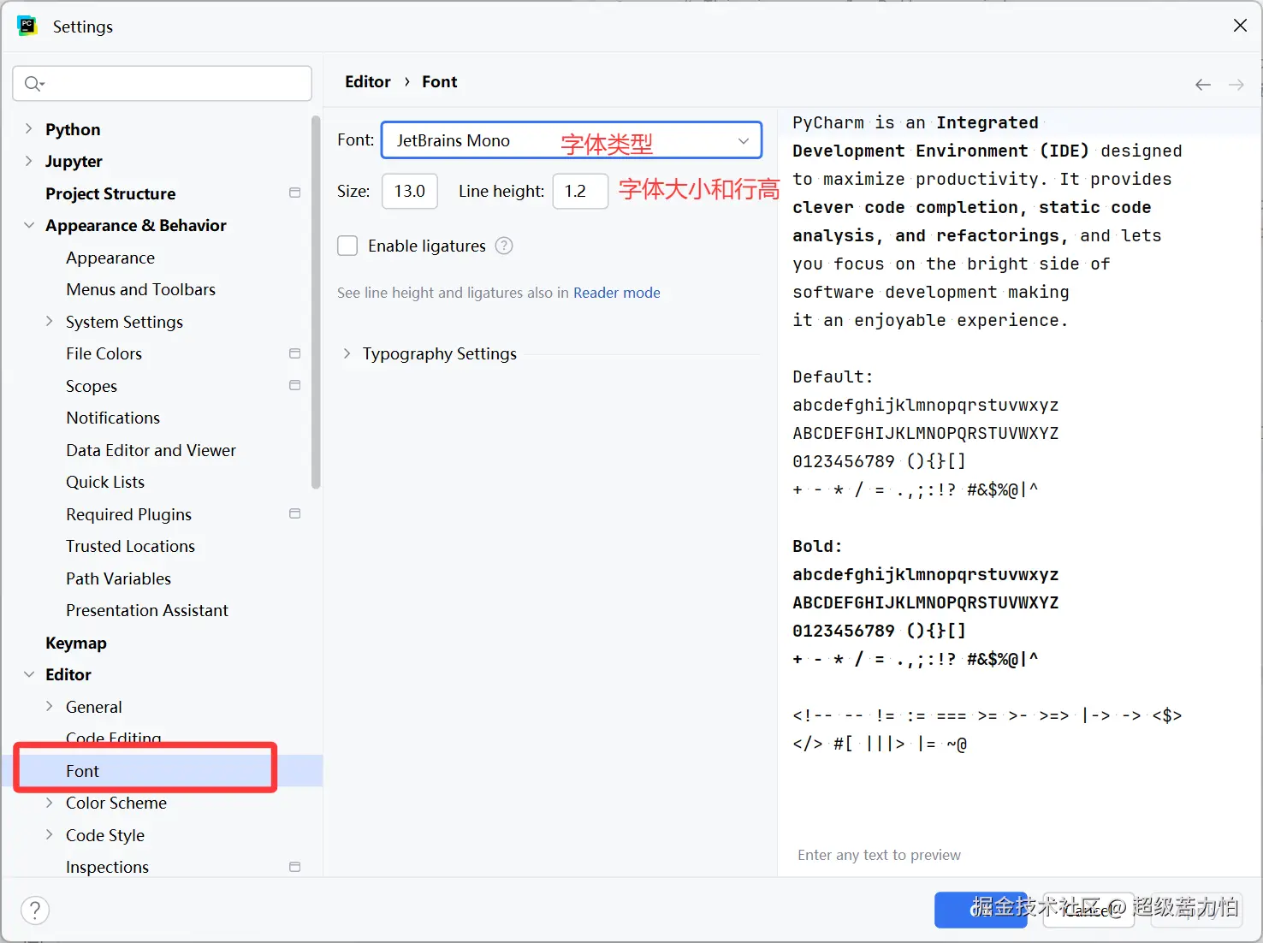This screenshot has width=1263, height=943.
Task: Click project-level icon beside Inspections
Action: (x=295, y=867)
